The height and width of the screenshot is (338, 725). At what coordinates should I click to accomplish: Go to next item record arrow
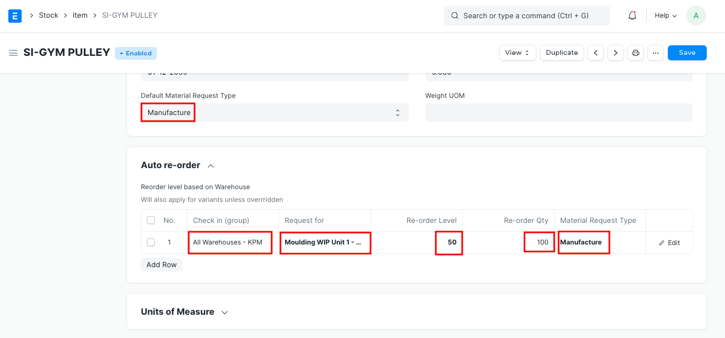615,53
